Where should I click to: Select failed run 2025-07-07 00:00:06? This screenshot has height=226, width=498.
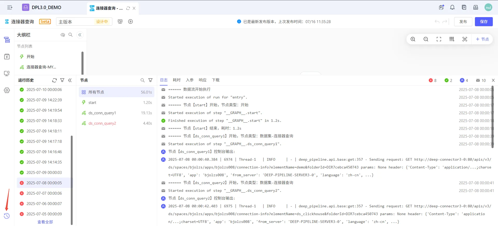44,193
